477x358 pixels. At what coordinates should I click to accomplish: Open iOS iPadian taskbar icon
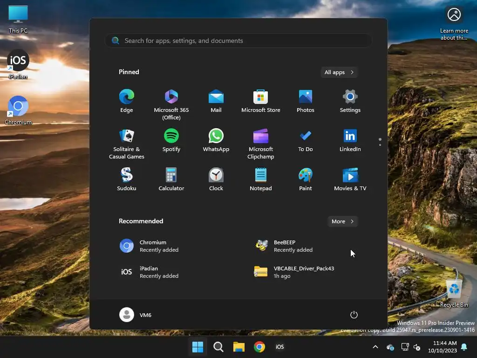coord(279,347)
